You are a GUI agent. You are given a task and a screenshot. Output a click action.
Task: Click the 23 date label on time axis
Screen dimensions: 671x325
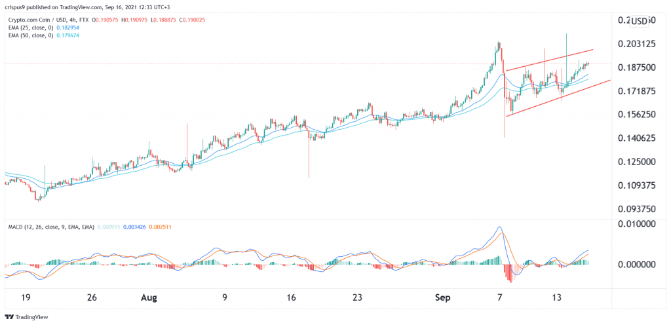tap(358, 298)
